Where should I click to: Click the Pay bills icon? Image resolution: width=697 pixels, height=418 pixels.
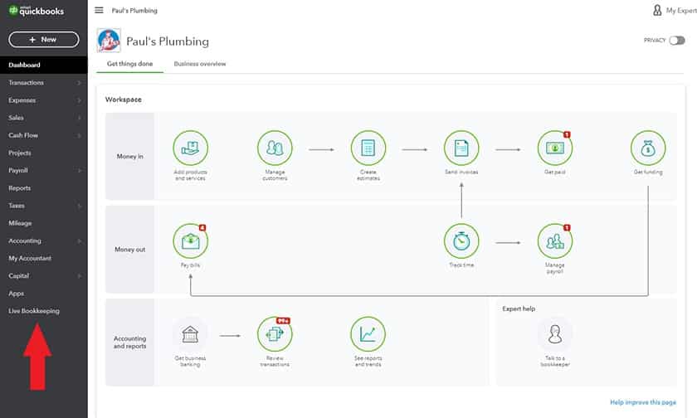click(190, 241)
